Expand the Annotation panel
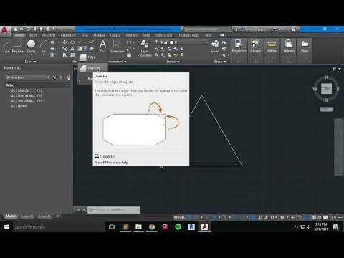Image resolution: width=344 pixels, height=258 pixels. pos(117,62)
